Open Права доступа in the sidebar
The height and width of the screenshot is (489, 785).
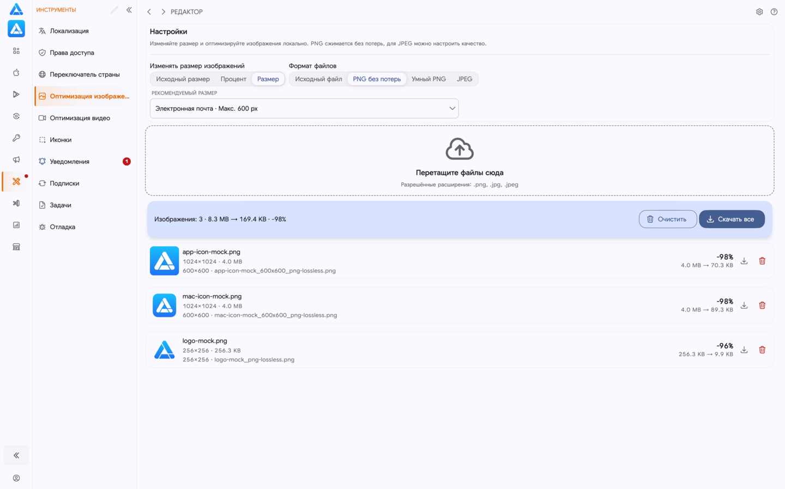click(84, 53)
